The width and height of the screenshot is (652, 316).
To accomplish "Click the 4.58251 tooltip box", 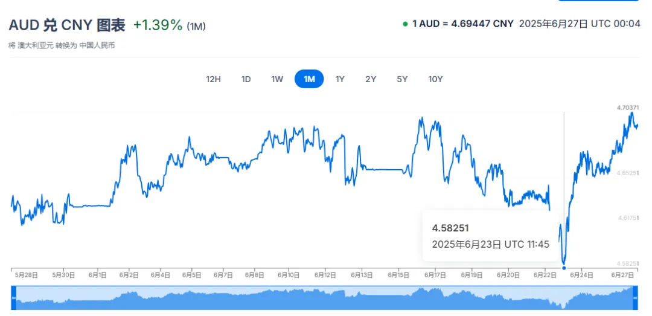I will [491, 236].
